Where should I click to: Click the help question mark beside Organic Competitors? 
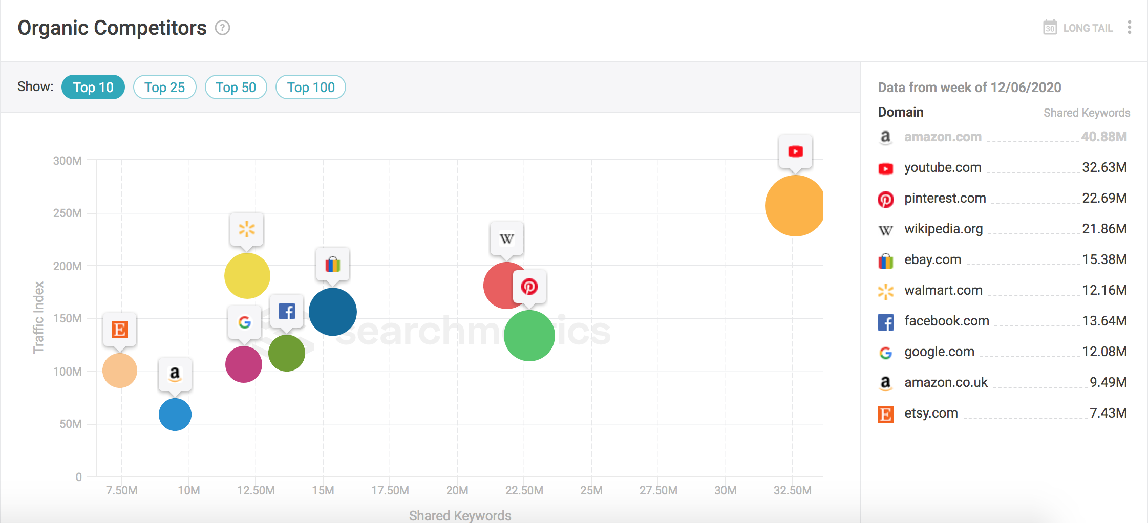222,28
